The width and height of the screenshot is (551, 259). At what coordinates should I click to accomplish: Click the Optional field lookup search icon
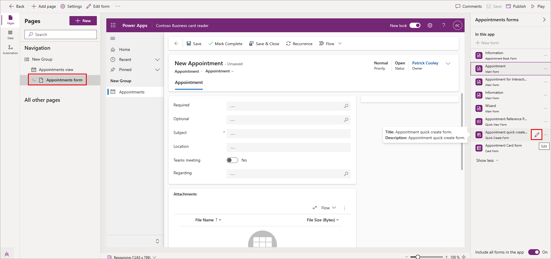pyautogui.click(x=346, y=120)
